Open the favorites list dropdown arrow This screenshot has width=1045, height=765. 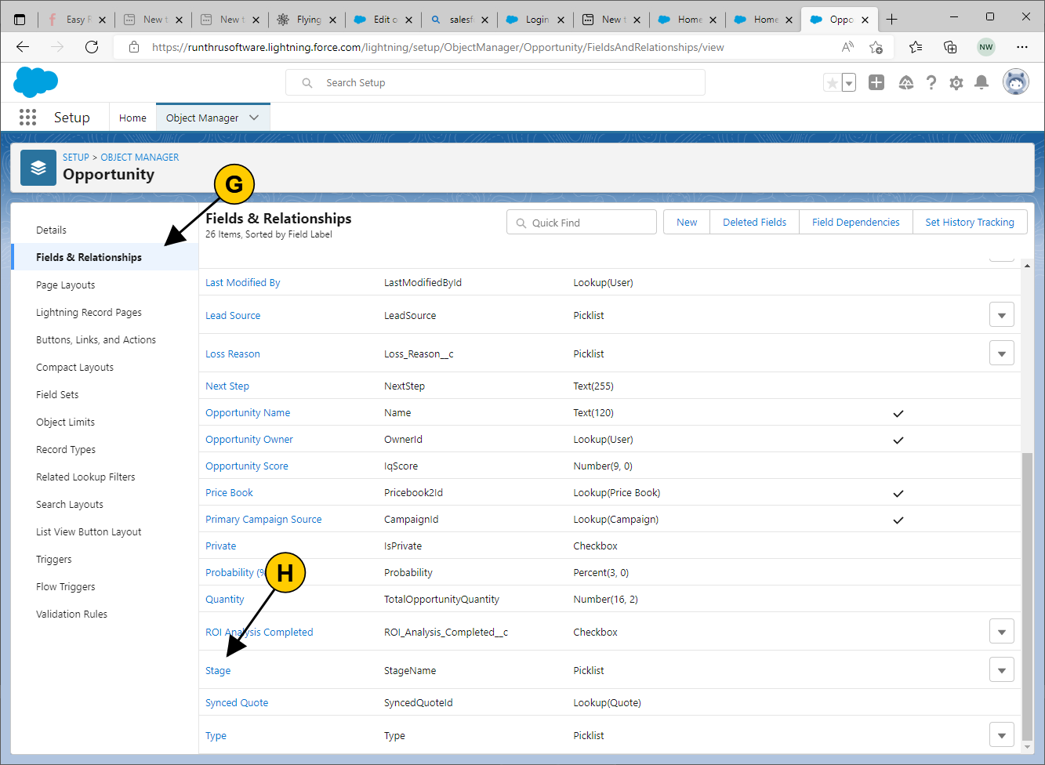point(849,83)
